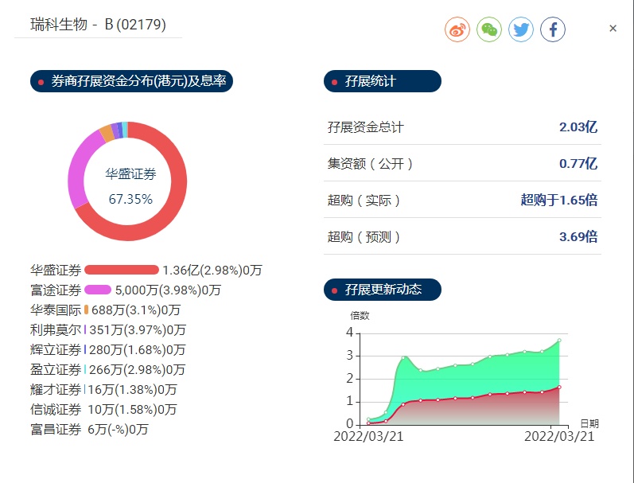
Task: Click the left 2022/03/21 axis date
Action: pos(368,437)
